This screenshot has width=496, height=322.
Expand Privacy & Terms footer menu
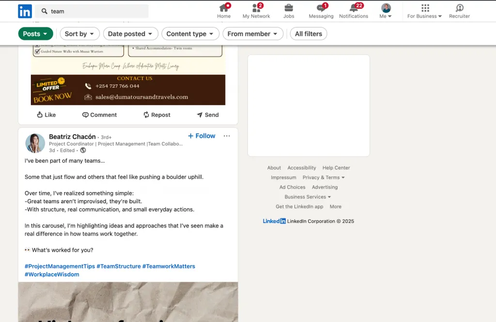click(x=324, y=177)
